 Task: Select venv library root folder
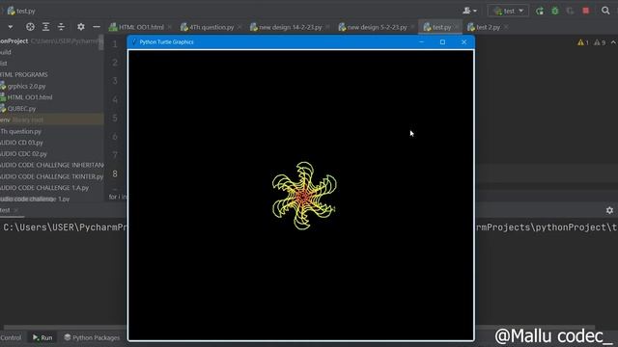(x=51, y=120)
